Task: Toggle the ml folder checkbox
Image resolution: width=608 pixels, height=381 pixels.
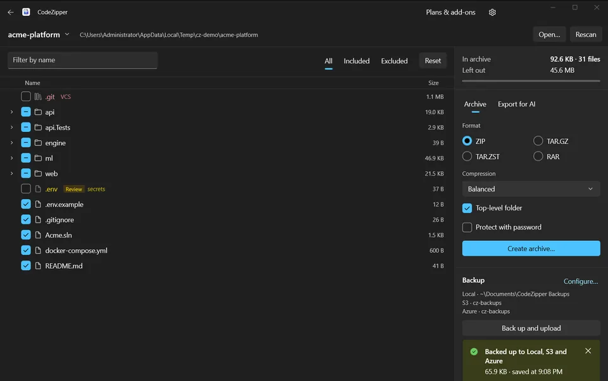Action: tap(25, 158)
